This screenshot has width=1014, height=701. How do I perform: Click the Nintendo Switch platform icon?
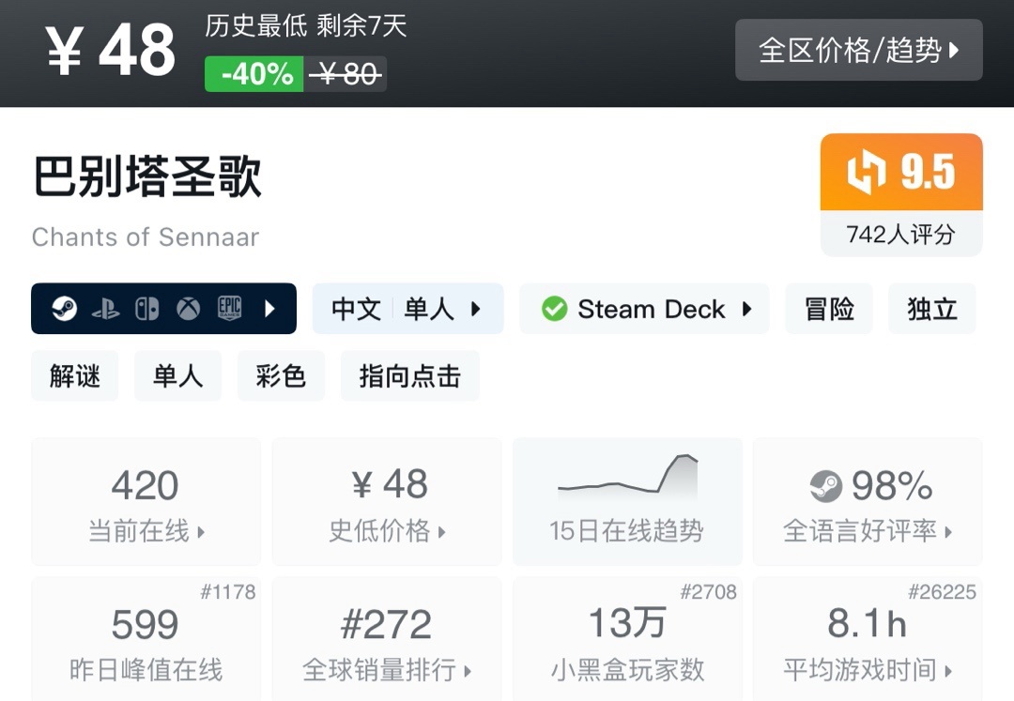146,309
